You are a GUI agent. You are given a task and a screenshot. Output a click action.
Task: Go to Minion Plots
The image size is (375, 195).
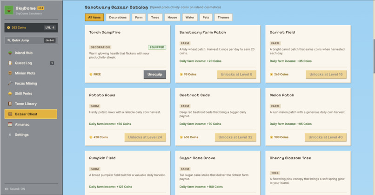click(x=31, y=73)
